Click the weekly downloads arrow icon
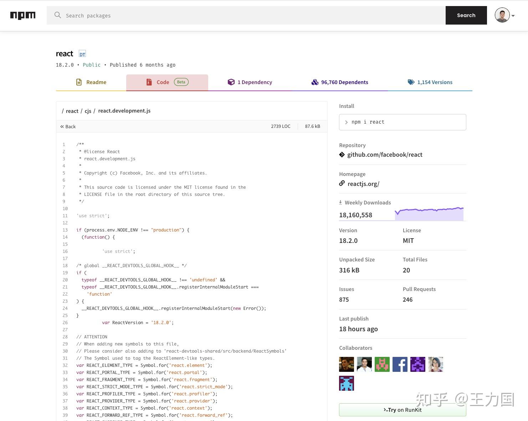Screen dimensions: 528x421 pyautogui.click(x=340, y=202)
